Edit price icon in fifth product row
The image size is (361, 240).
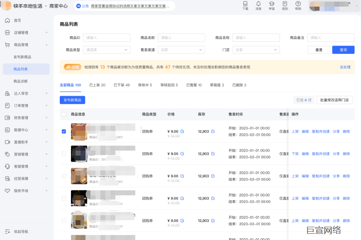pyautogui.click(x=182, y=221)
